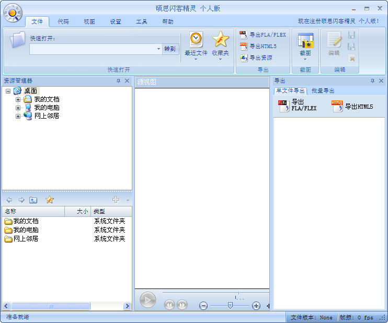The height and width of the screenshot is (323, 388).
Task: Open the folder icon beside quick open
Action: (x=17, y=40)
